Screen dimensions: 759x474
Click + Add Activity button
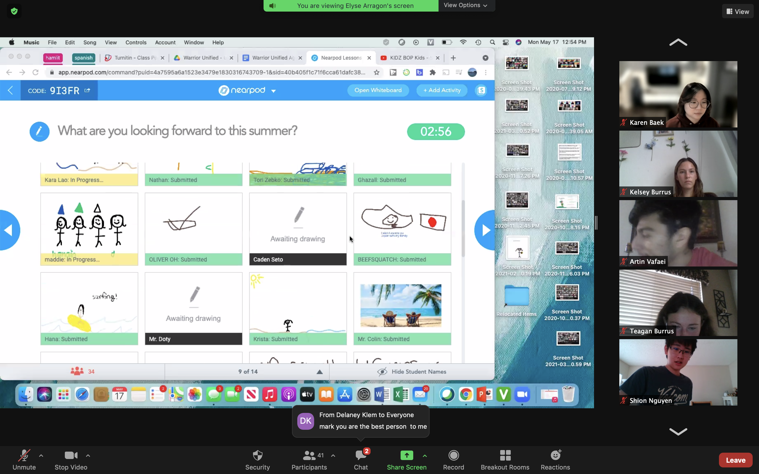[442, 90]
